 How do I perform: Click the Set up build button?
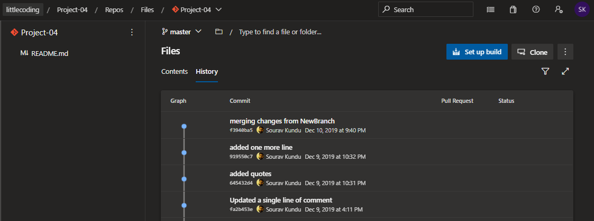(477, 52)
